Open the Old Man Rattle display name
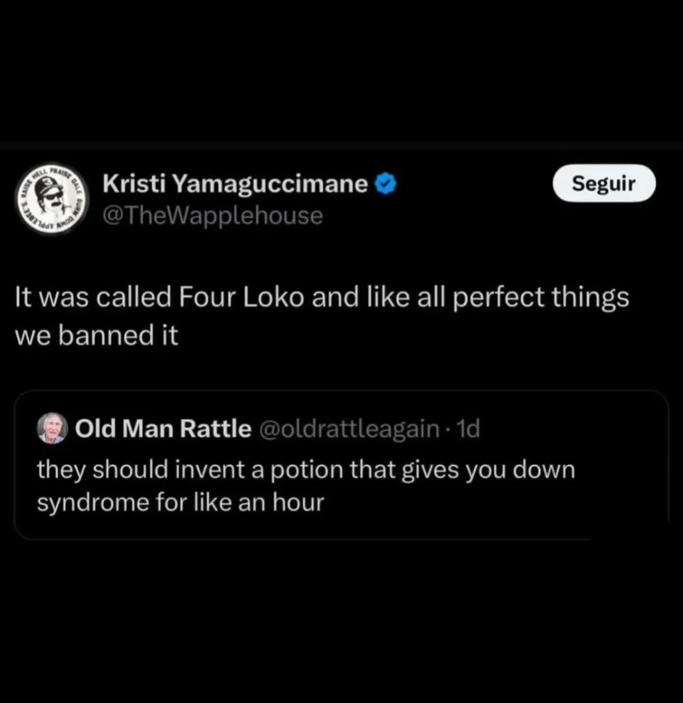The height and width of the screenshot is (703, 683). pyautogui.click(x=163, y=428)
